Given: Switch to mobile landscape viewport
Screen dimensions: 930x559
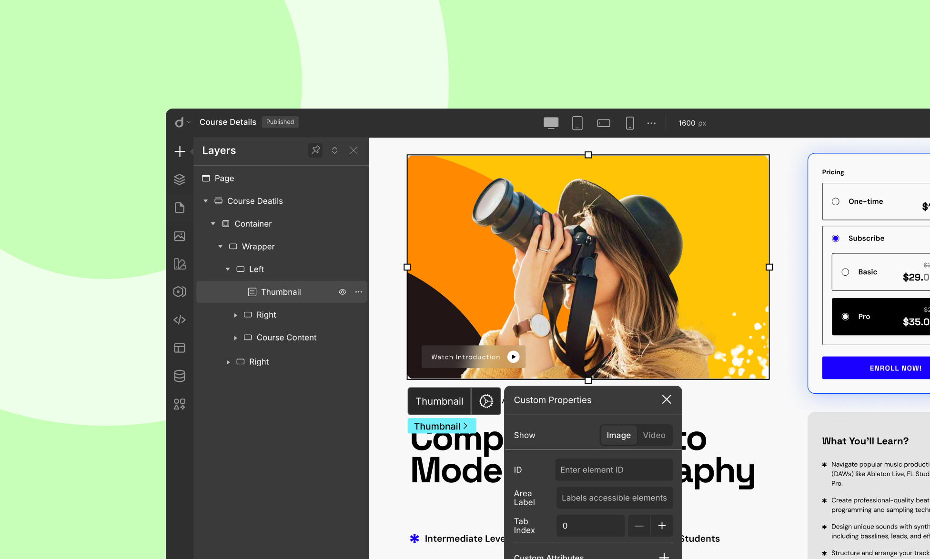Looking at the screenshot, I should [604, 123].
